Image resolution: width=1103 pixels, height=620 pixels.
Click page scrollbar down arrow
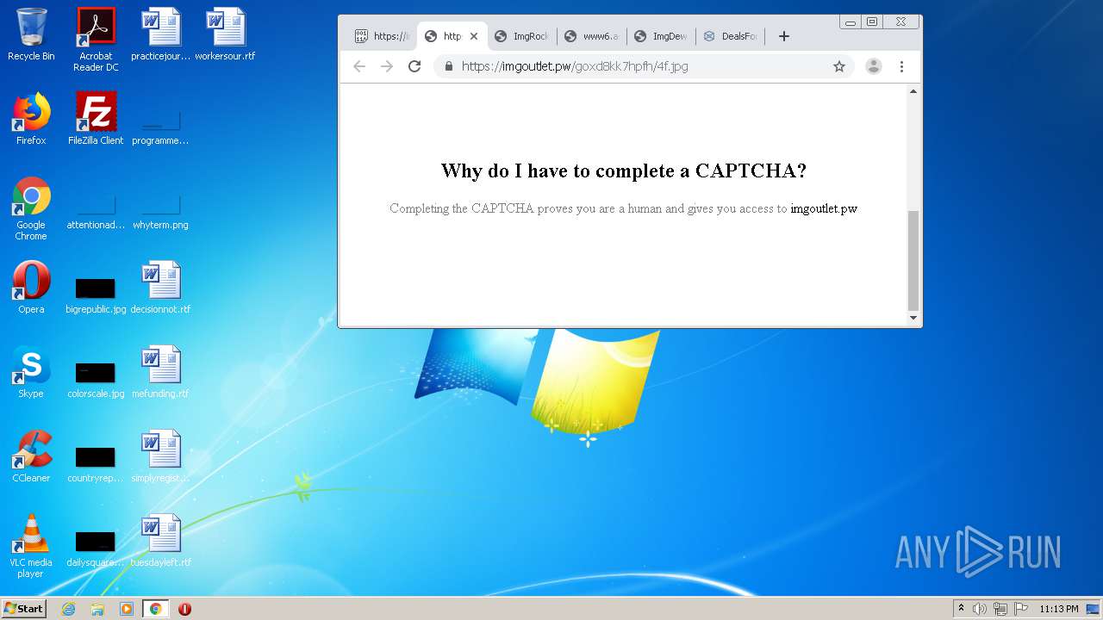[x=913, y=319]
